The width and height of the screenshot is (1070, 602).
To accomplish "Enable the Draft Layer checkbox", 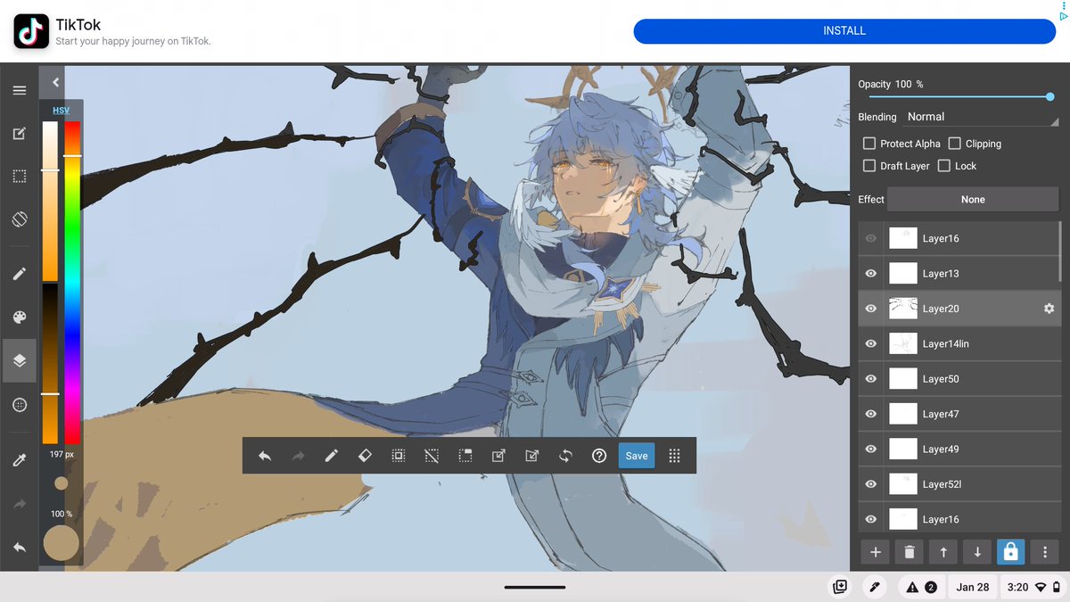I will [869, 165].
